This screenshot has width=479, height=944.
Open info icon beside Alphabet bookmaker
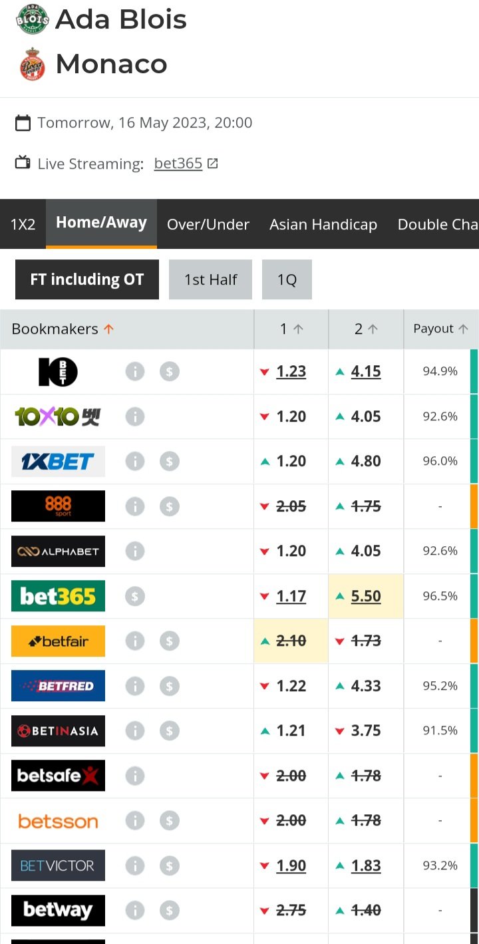coord(135,551)
